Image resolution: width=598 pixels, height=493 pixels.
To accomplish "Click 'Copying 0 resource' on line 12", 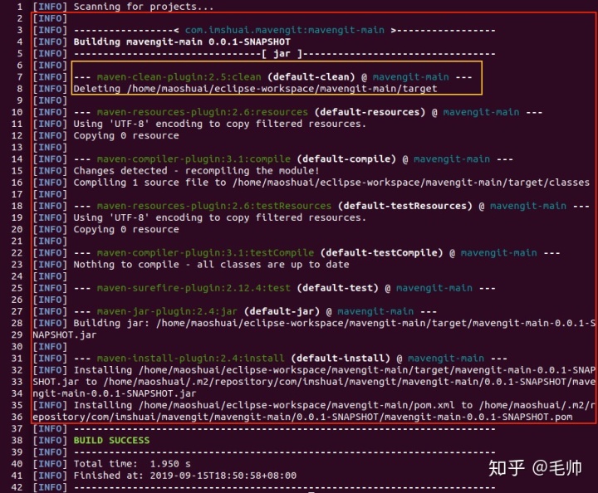I will click(x=126, y=135).
